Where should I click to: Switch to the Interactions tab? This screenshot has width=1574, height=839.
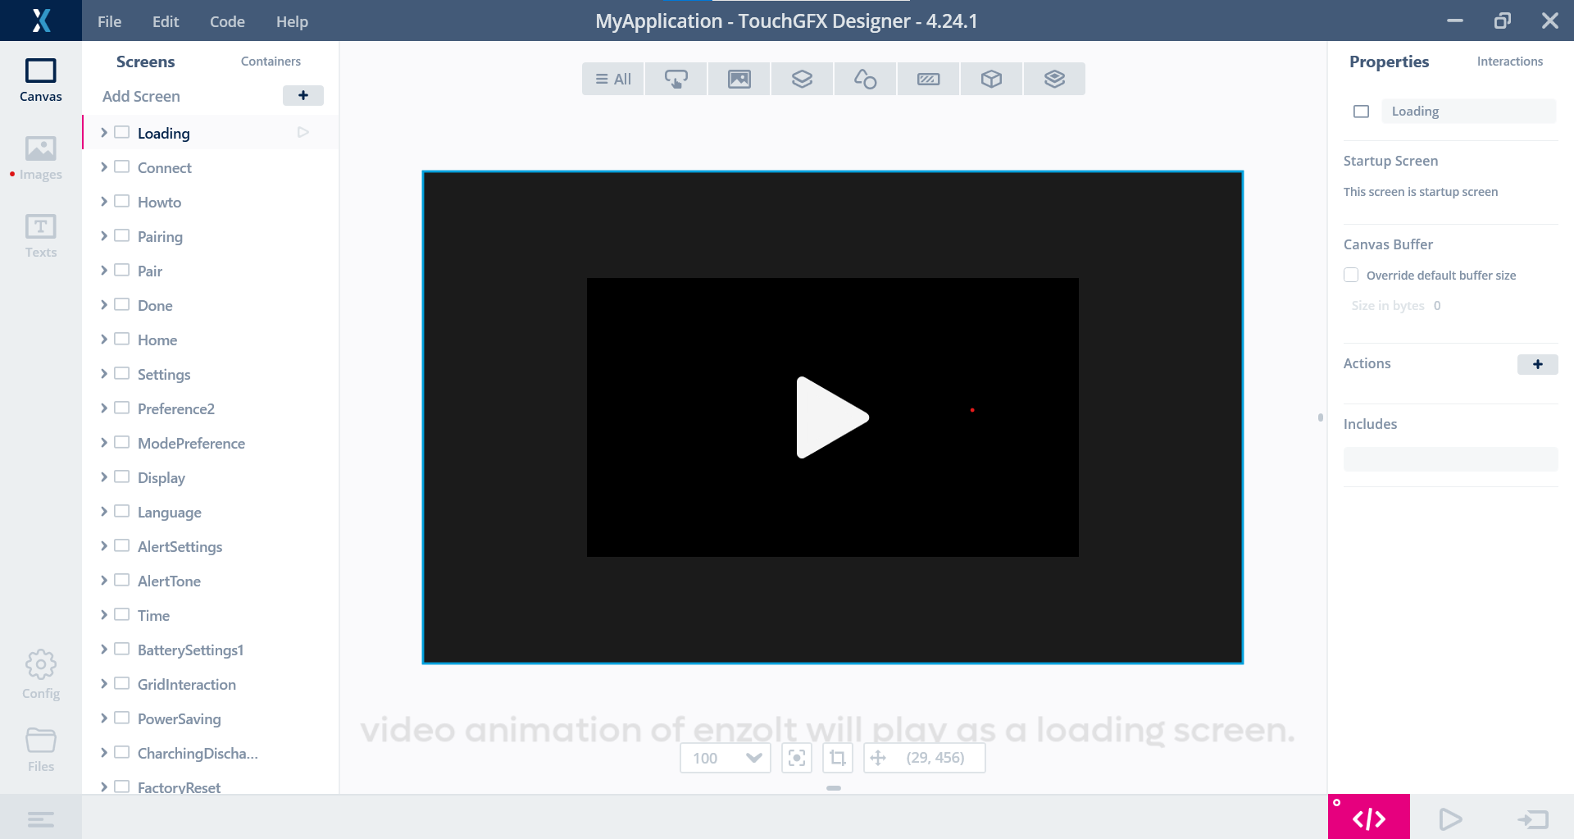[1509, 61]
